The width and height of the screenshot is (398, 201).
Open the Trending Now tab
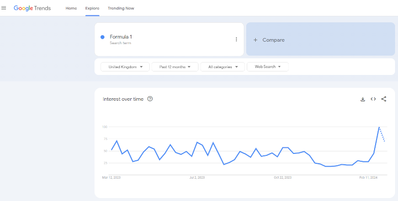(x=121, y=8)
